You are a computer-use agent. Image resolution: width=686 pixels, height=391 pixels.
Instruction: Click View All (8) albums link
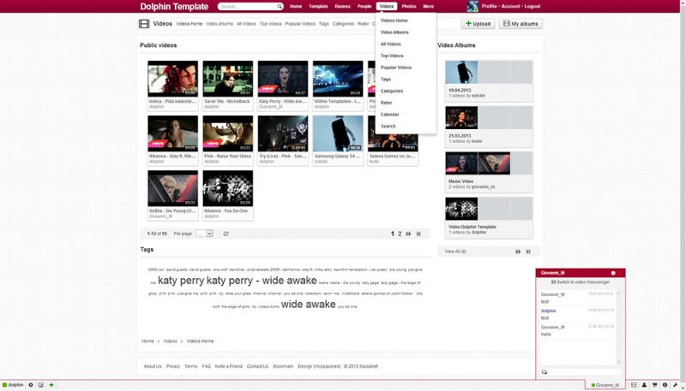(455, 252)
